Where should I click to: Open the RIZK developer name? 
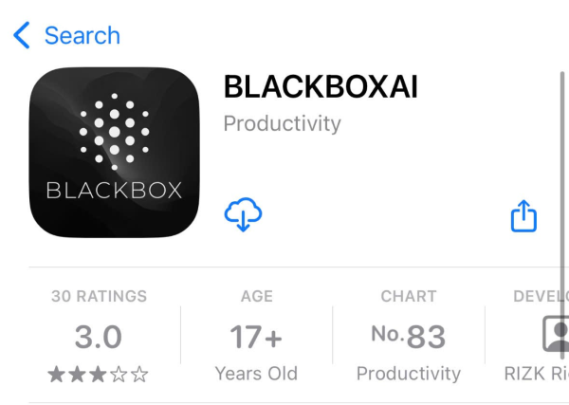click(x=537, y=374)
